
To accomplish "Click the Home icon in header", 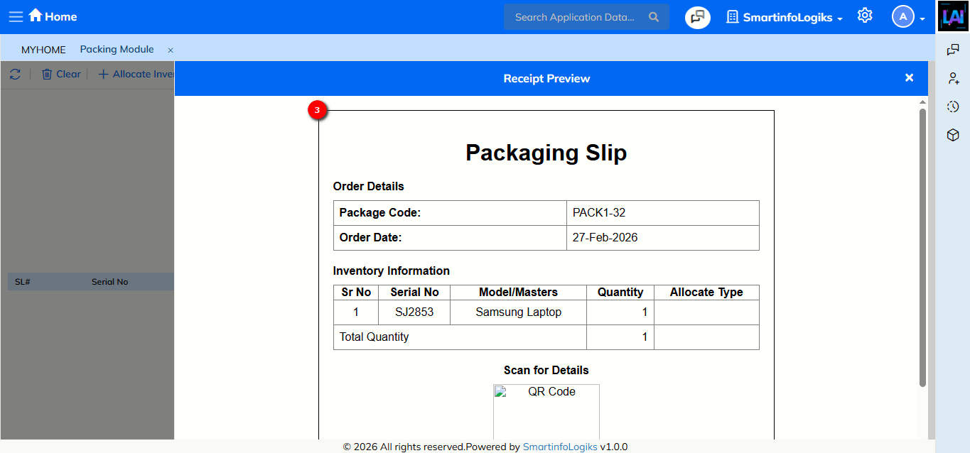I will coord(36,16).
